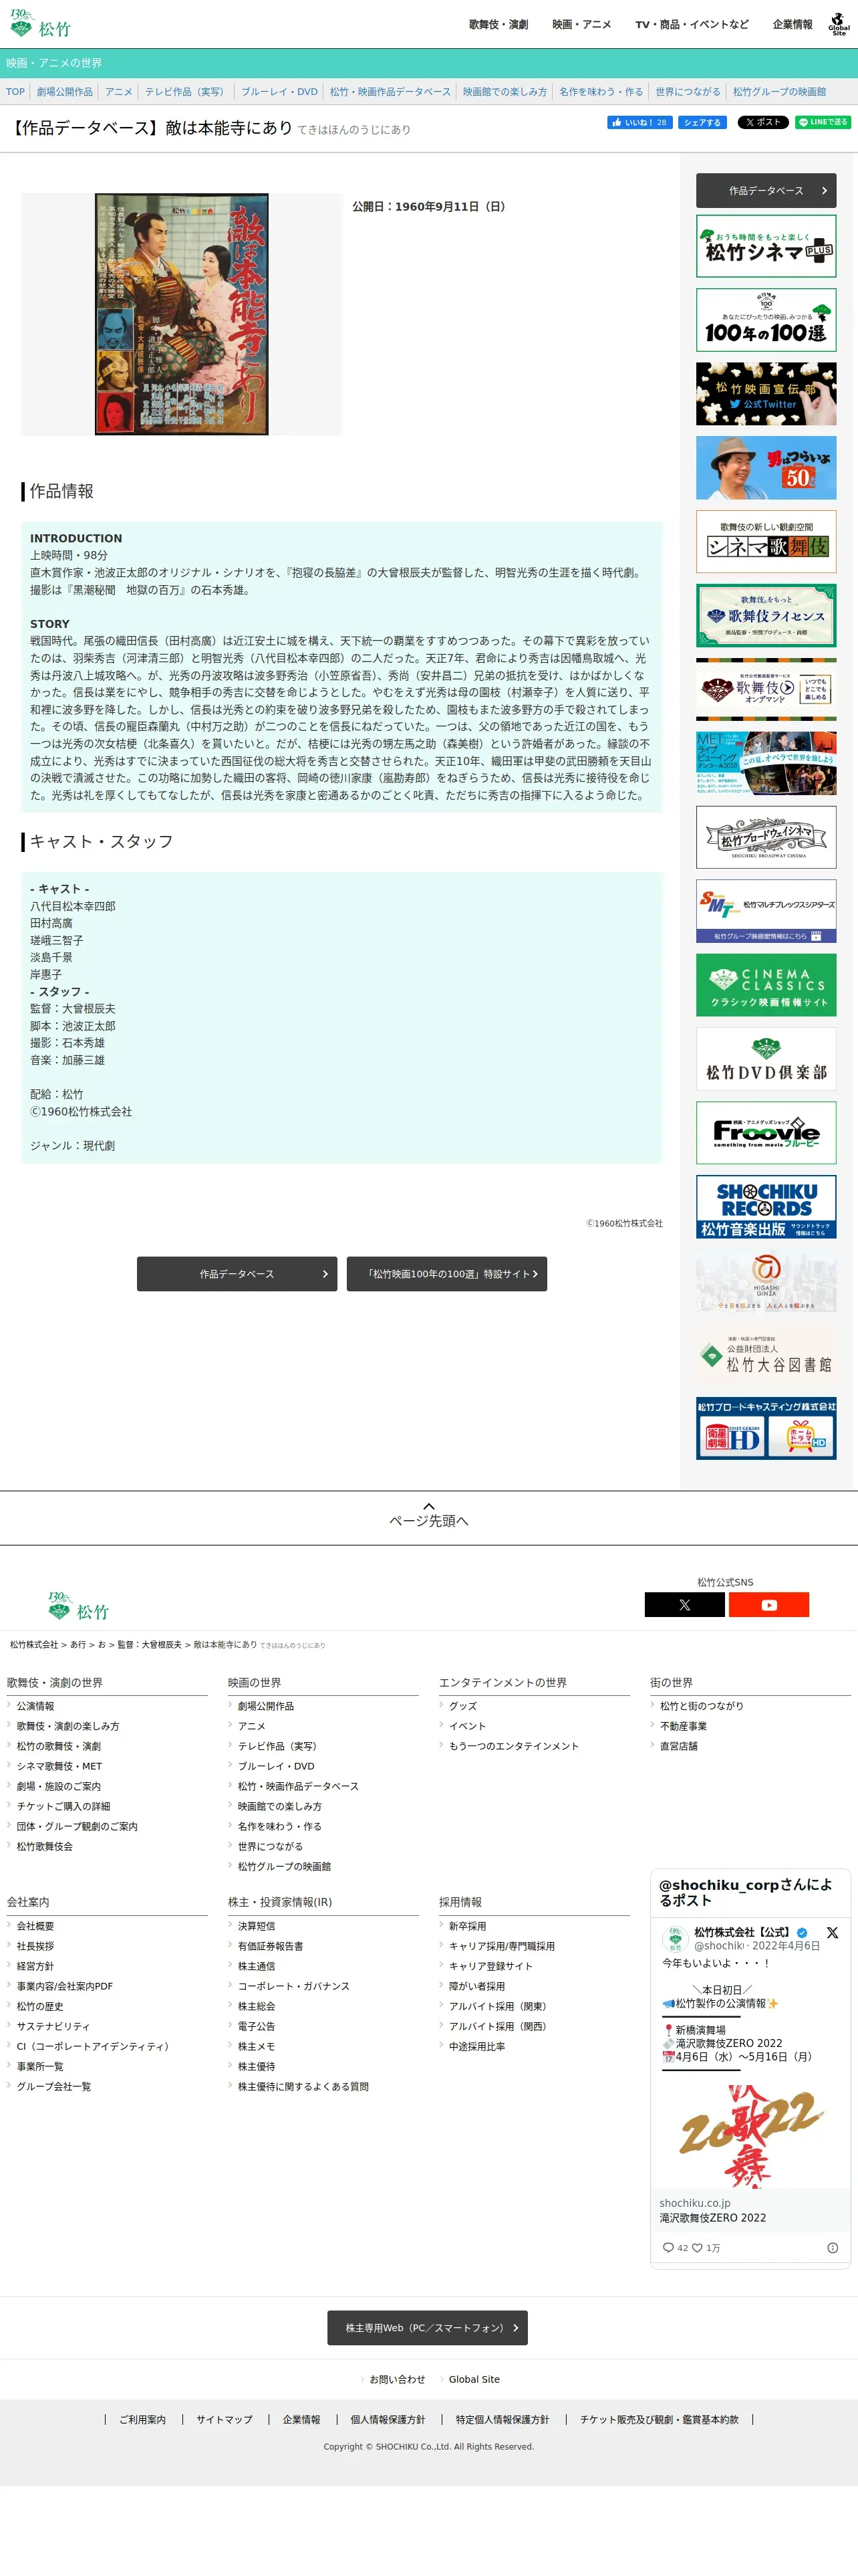Open the METライブビューイング banner

click(x=766, y=763)
